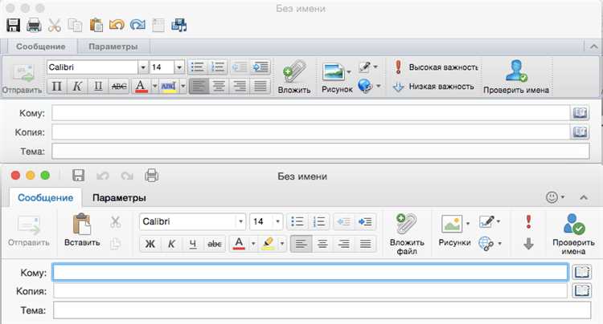Click highlight color swatch in upper window
This screenshot has height=324, width=603.
[x=169, y=87]
